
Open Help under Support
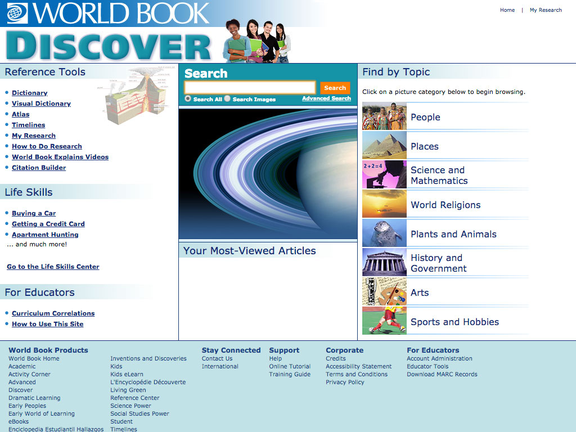(276, 358)
